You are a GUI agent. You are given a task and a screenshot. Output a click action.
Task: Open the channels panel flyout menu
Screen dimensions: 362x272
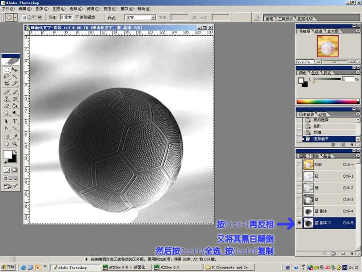pos(358,156)
